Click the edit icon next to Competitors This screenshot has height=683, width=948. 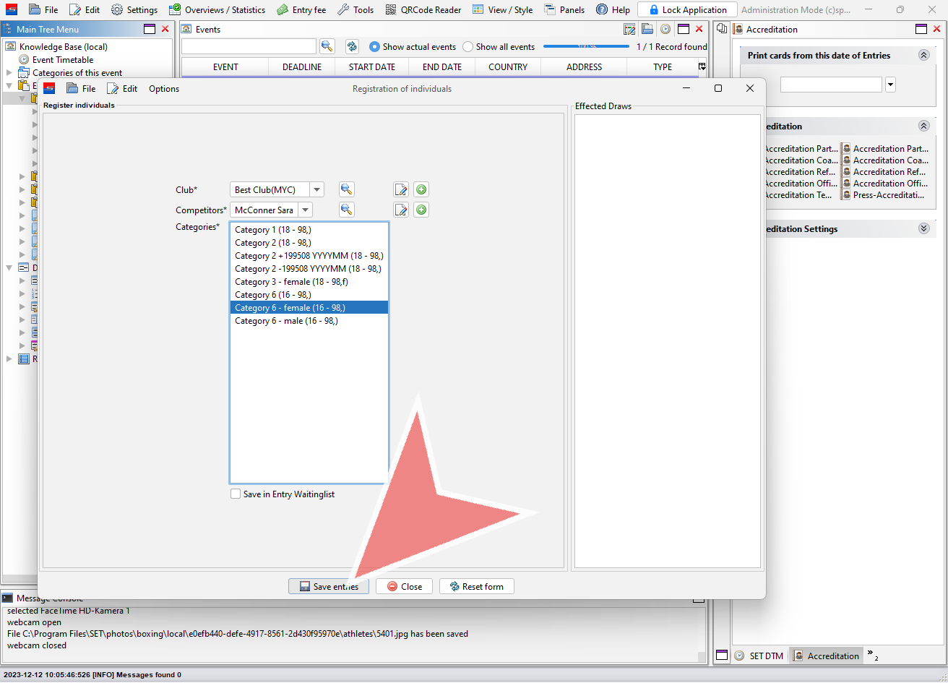pyautogui.click(x=401, y=210)
